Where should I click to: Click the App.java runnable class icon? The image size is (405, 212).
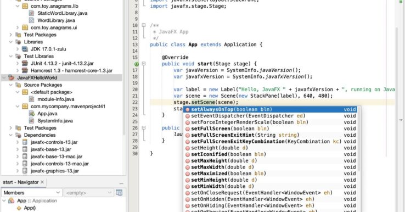(31, 114)
